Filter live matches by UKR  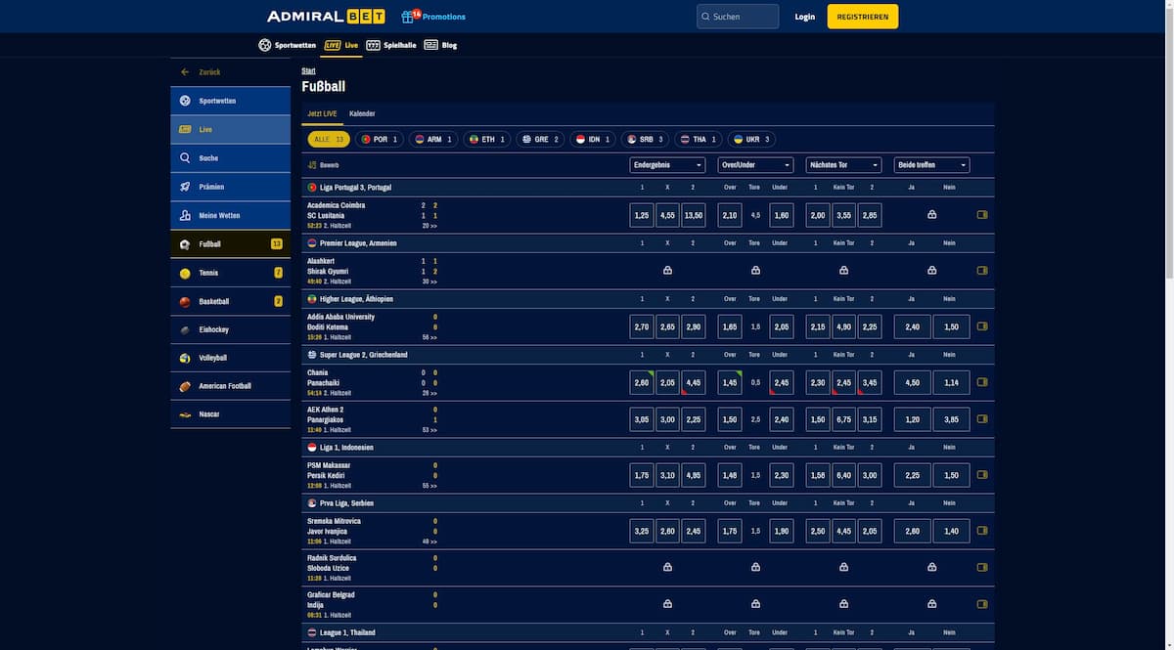pos(752,139)
